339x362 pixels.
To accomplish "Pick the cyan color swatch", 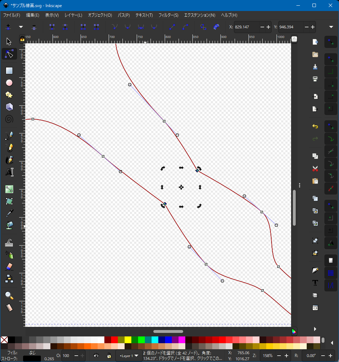I will (155, 340).
